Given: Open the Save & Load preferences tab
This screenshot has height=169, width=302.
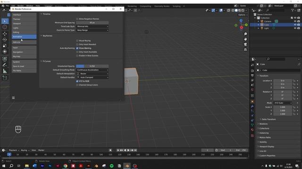Looking at the screenshot, I should (x=24, y=66).
